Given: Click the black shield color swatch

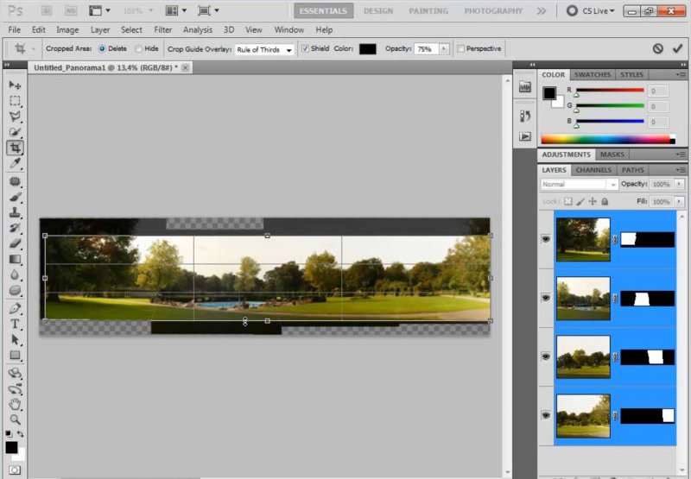Looking at the screenshot, I should (x=368, y=49).
